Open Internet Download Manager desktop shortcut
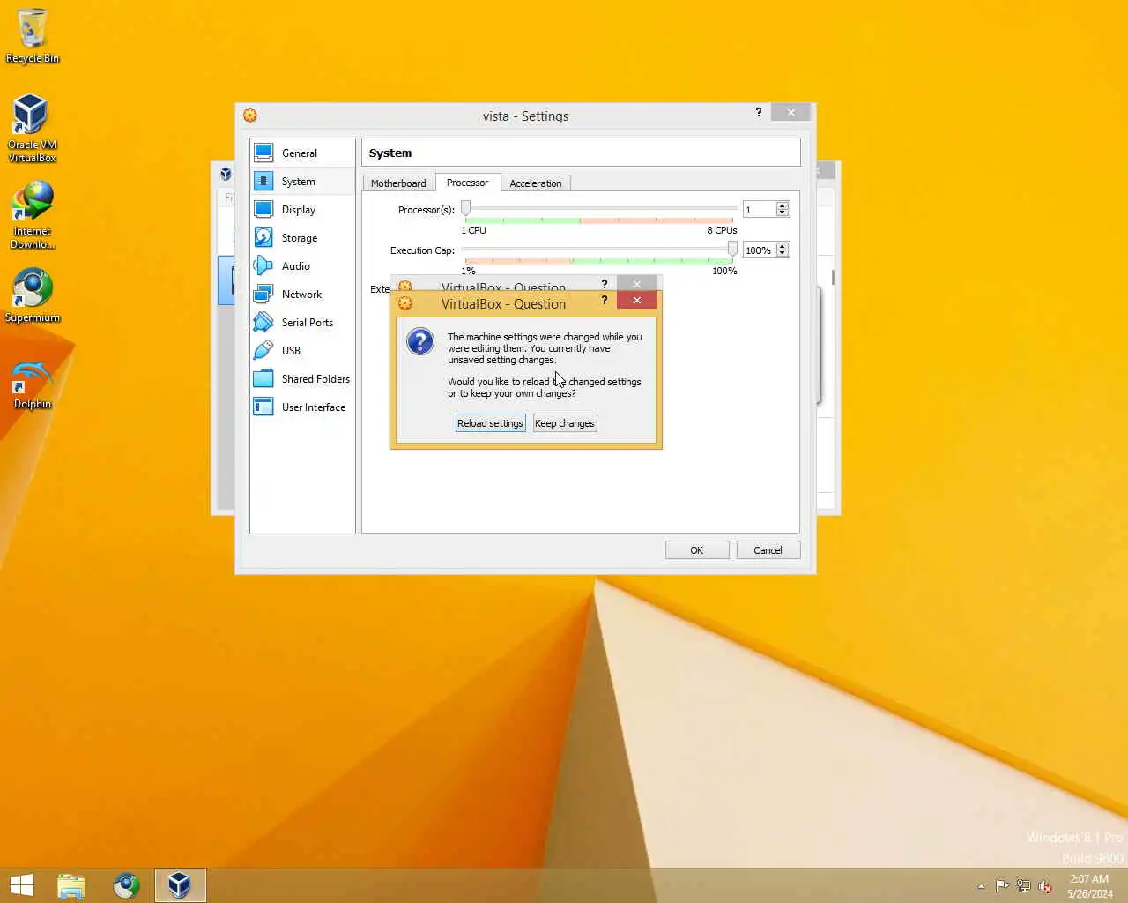The height and width of the screenshot is (903, 1128). coord(33,215)
